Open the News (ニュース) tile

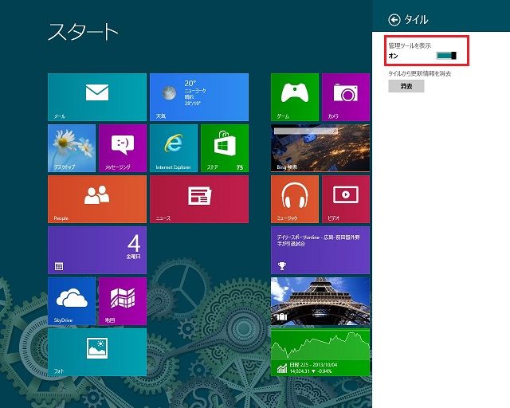199,199
